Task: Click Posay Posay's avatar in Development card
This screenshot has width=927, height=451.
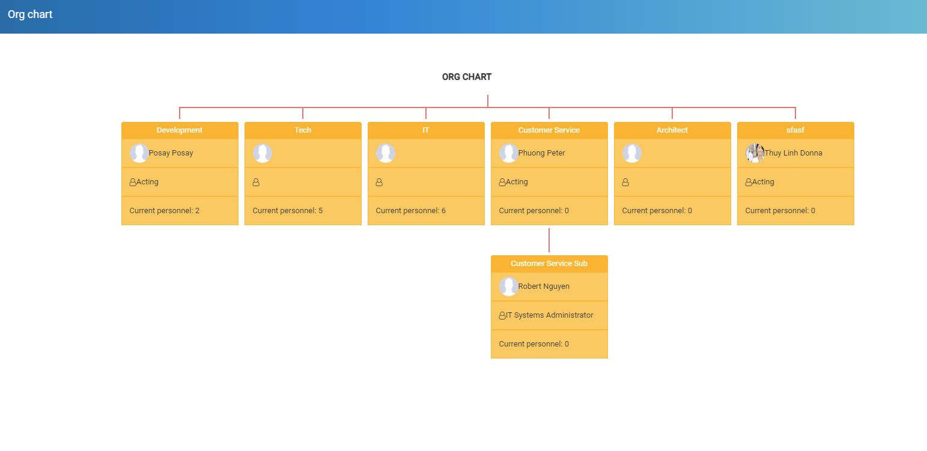Action: point(139,153)
